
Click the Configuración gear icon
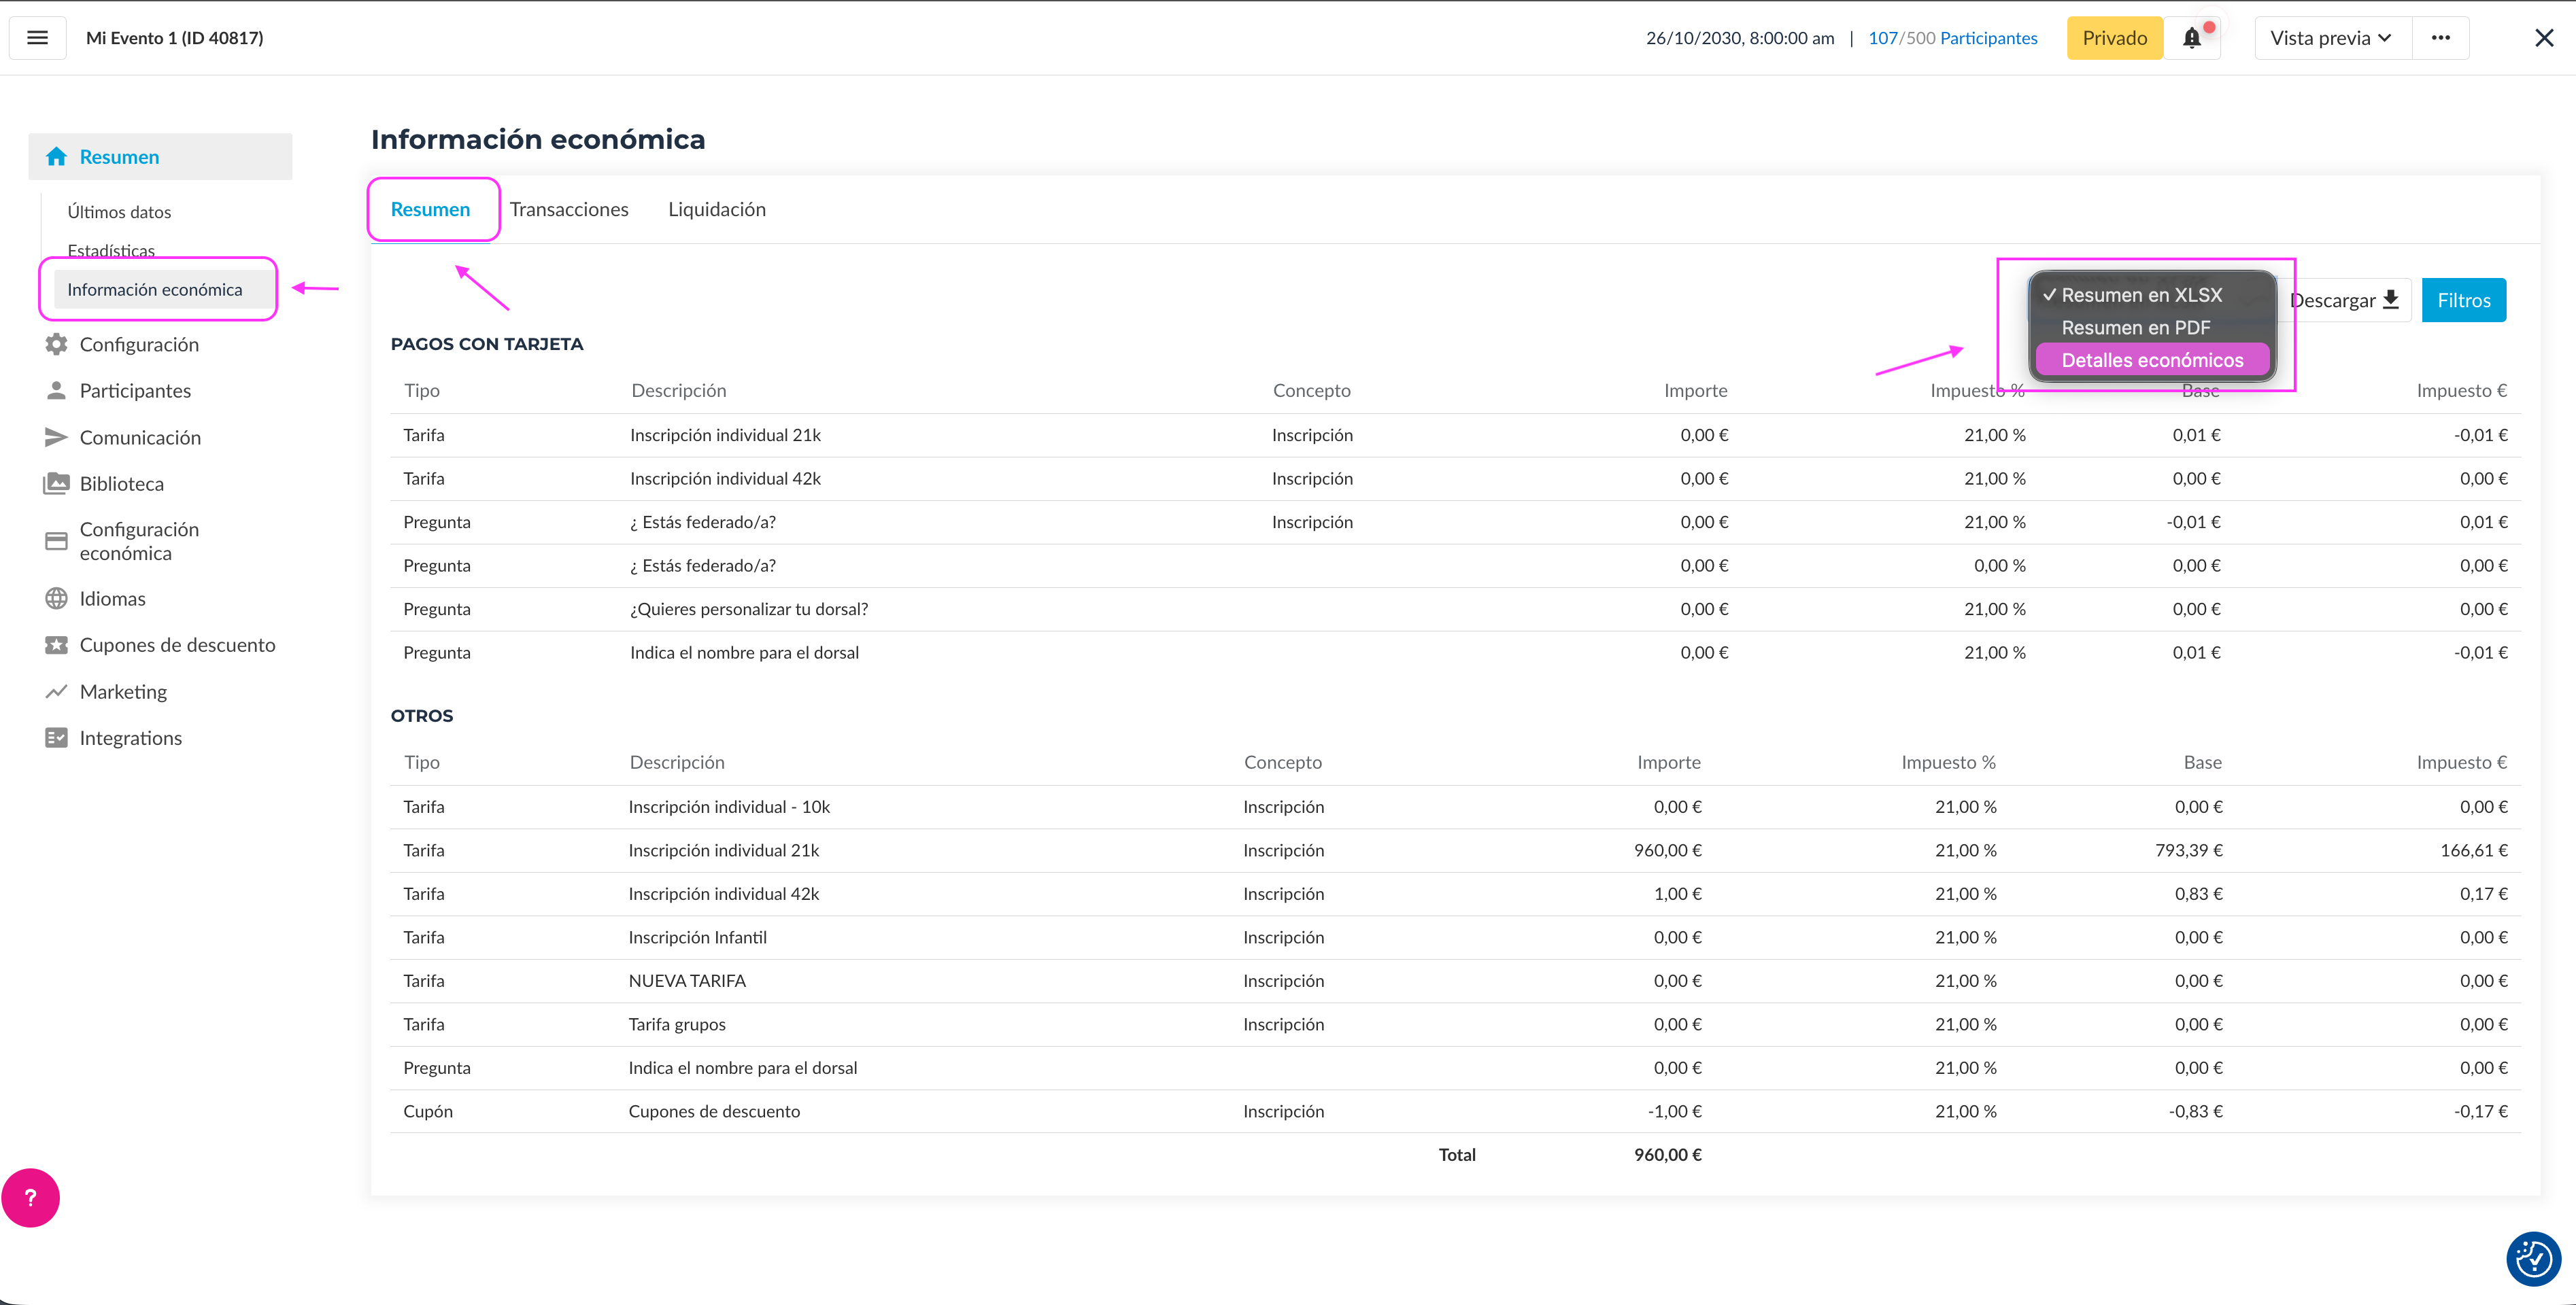56,345
